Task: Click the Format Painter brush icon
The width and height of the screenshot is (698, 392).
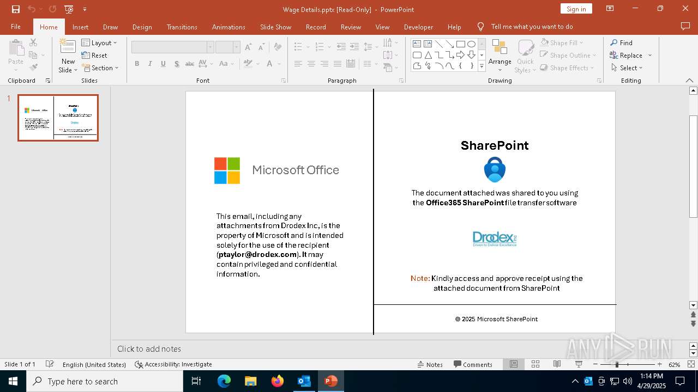Action: [x=33, y=68]
